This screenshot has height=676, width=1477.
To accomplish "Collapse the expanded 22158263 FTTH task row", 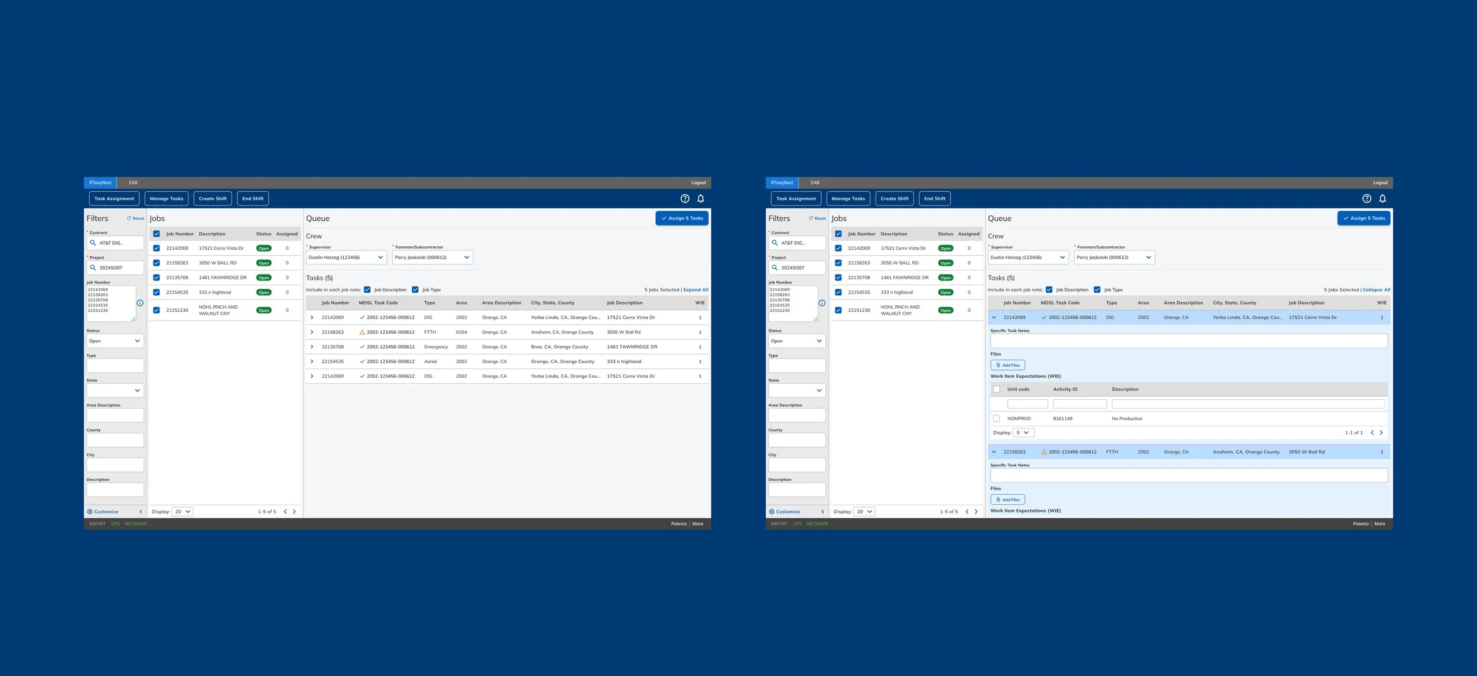I will pyautogui.click(x=994, y=452).
